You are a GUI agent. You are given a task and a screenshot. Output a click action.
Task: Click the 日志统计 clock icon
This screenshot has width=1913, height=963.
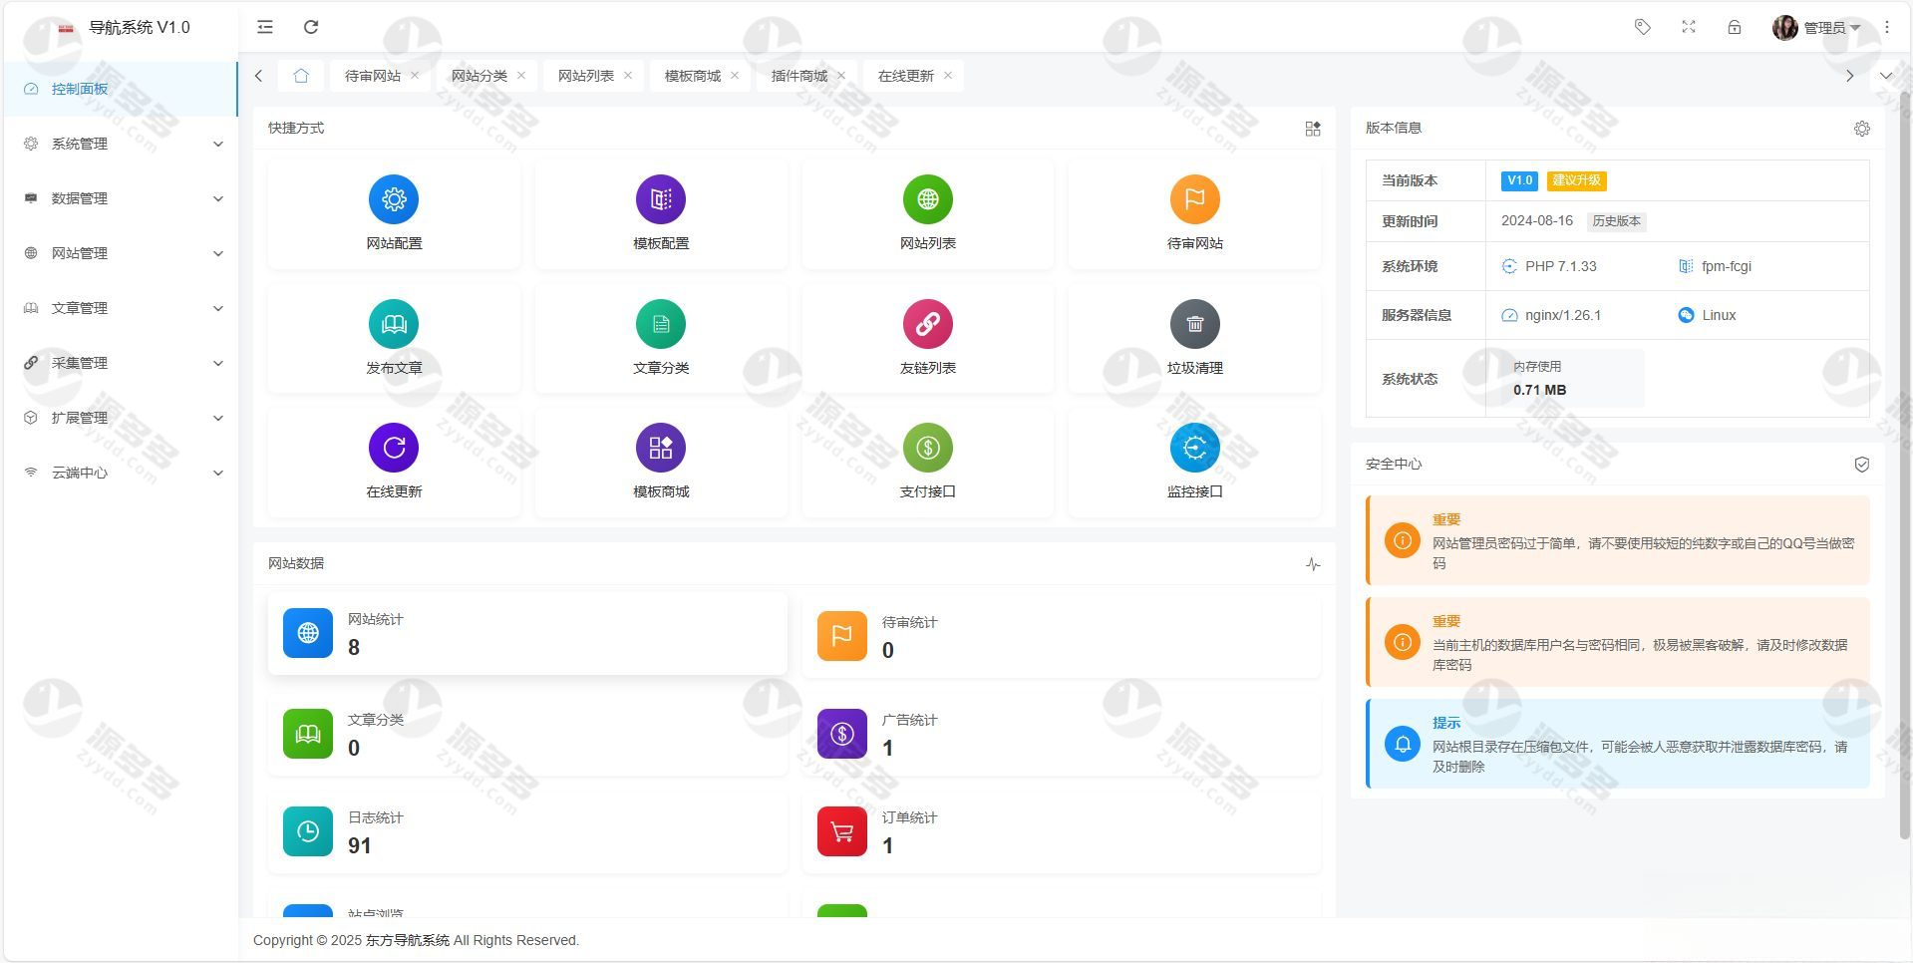tap(308, 831)
